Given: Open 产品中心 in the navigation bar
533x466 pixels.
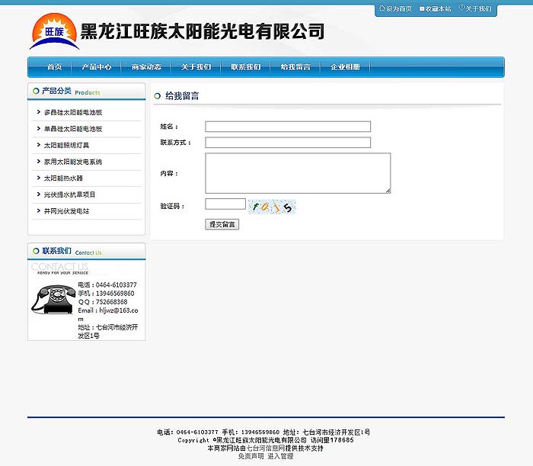Looking at the screenshot, I should (97, 67).
